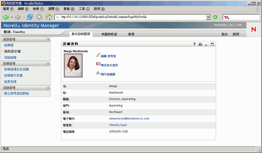Click the 編輯 使用者 link
This screenshot has height=153, width=262.
pyautogui.click(x=108, y=56)
